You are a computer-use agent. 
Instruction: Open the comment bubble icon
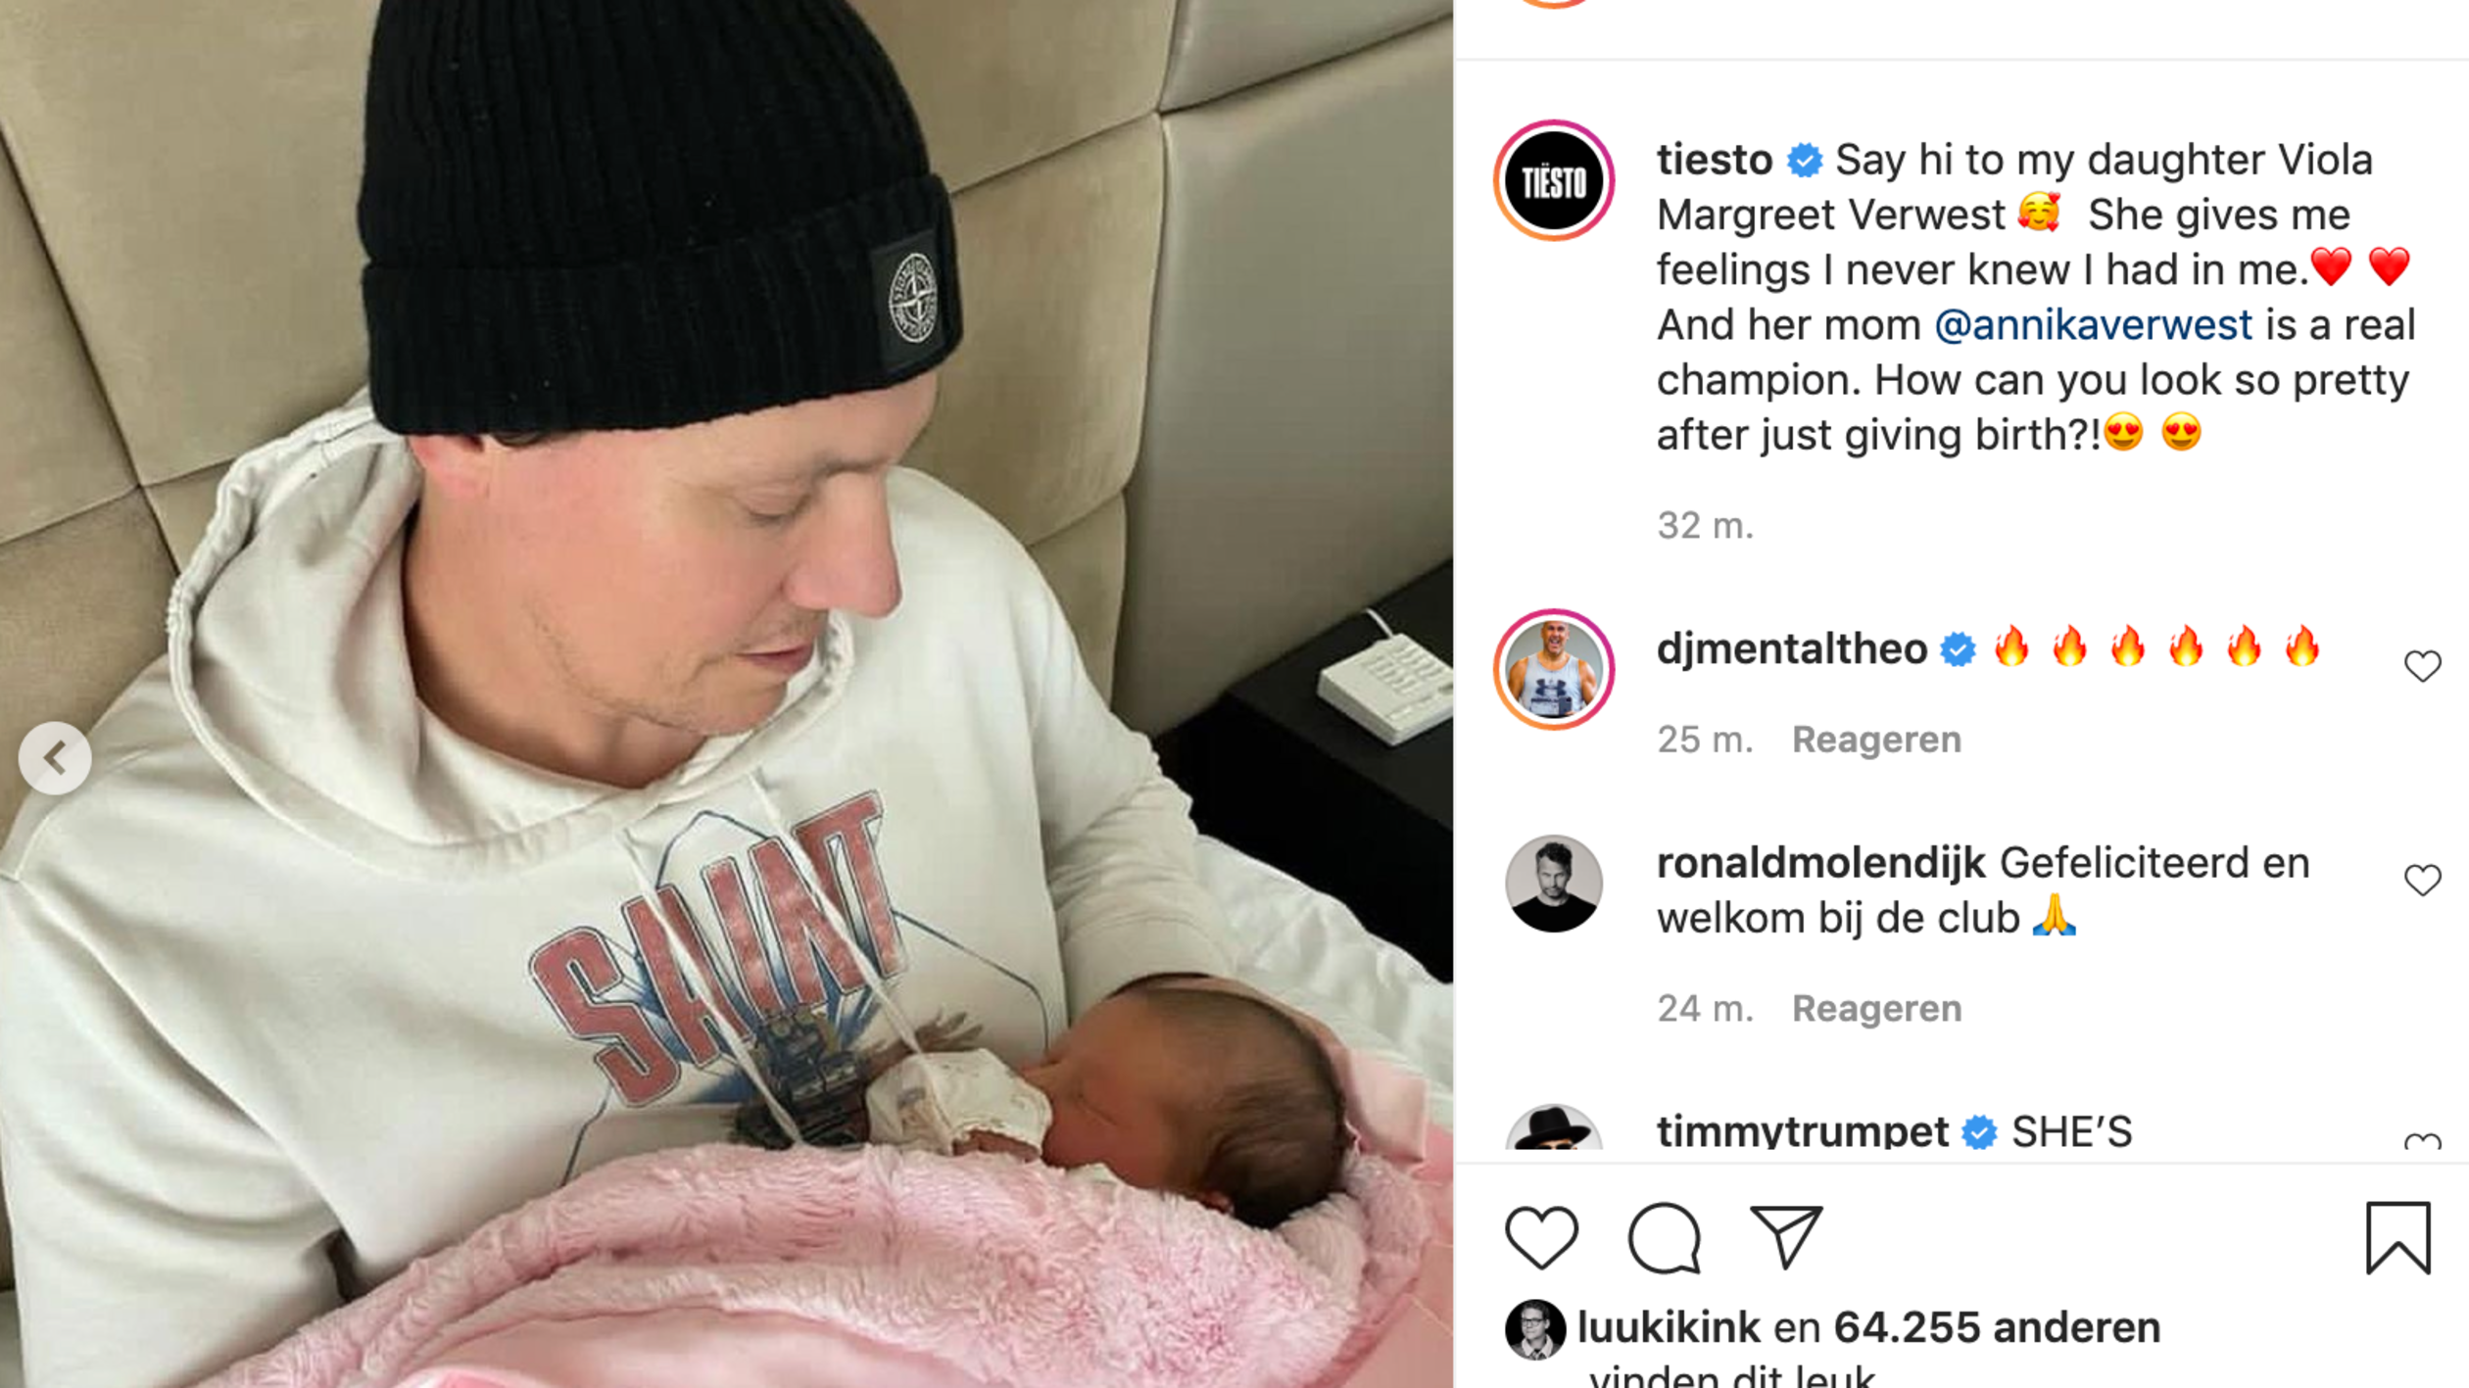pos(1664,1237)
